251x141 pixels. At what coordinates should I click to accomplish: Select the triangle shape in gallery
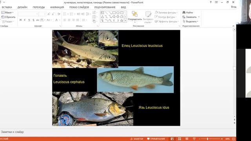coord(102,16)
